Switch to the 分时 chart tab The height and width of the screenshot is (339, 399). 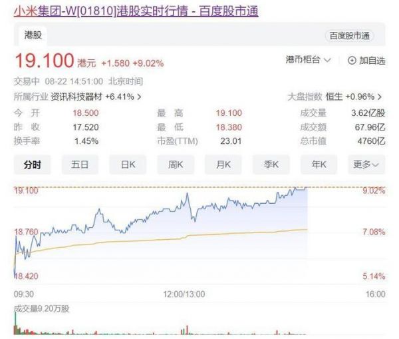coord(32,164)
